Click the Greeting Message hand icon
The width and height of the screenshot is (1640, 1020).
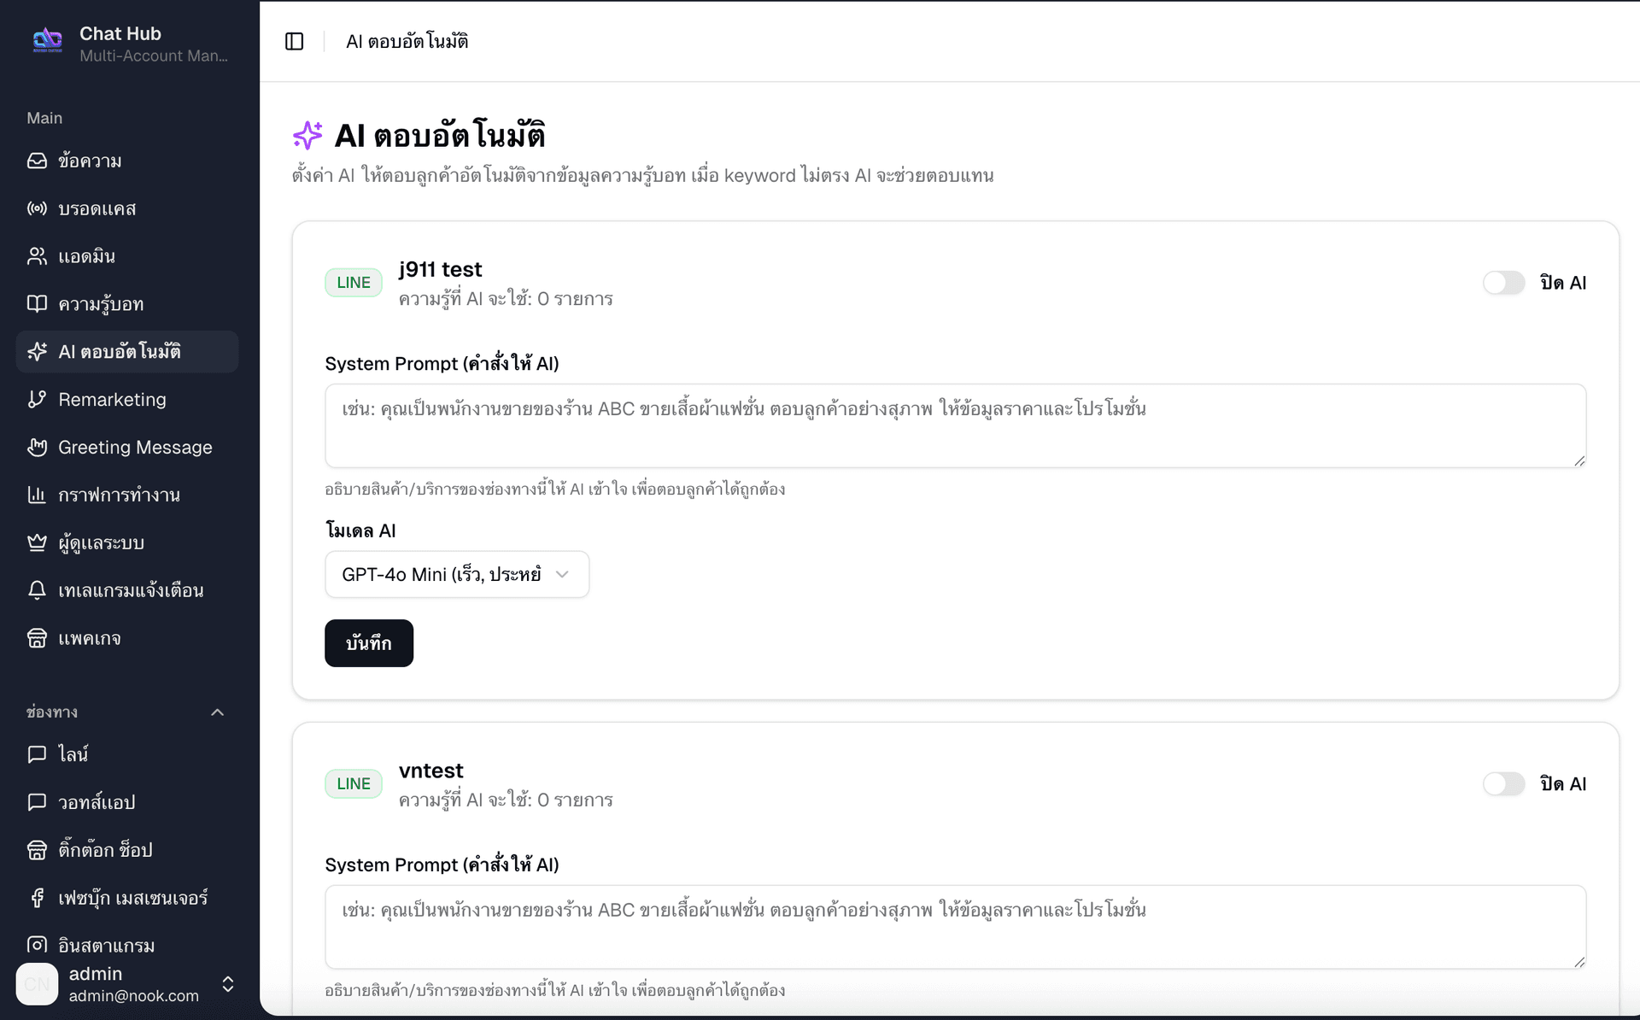(37, 447)
